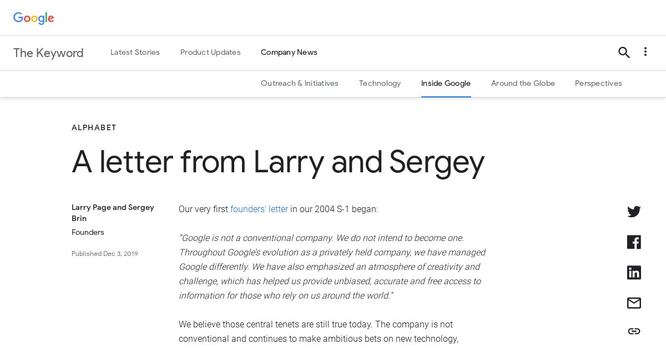Viewport: 666px width, 349px height.
Task: Switch to the Around the Globe tab
Action: click(523, 84)
